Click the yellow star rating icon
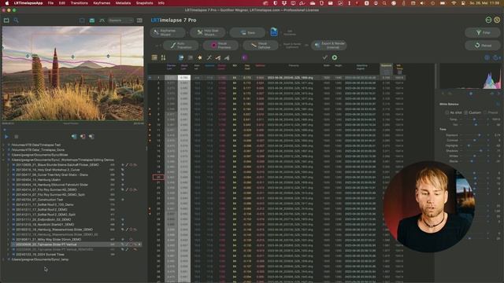Viewport: 504px width, 283px height. coord(200,57)
